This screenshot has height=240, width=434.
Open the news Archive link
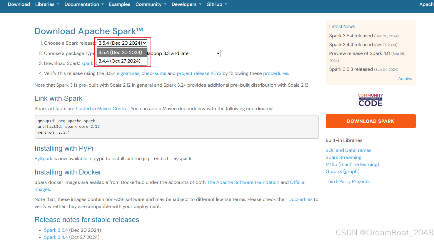[405, 78]
